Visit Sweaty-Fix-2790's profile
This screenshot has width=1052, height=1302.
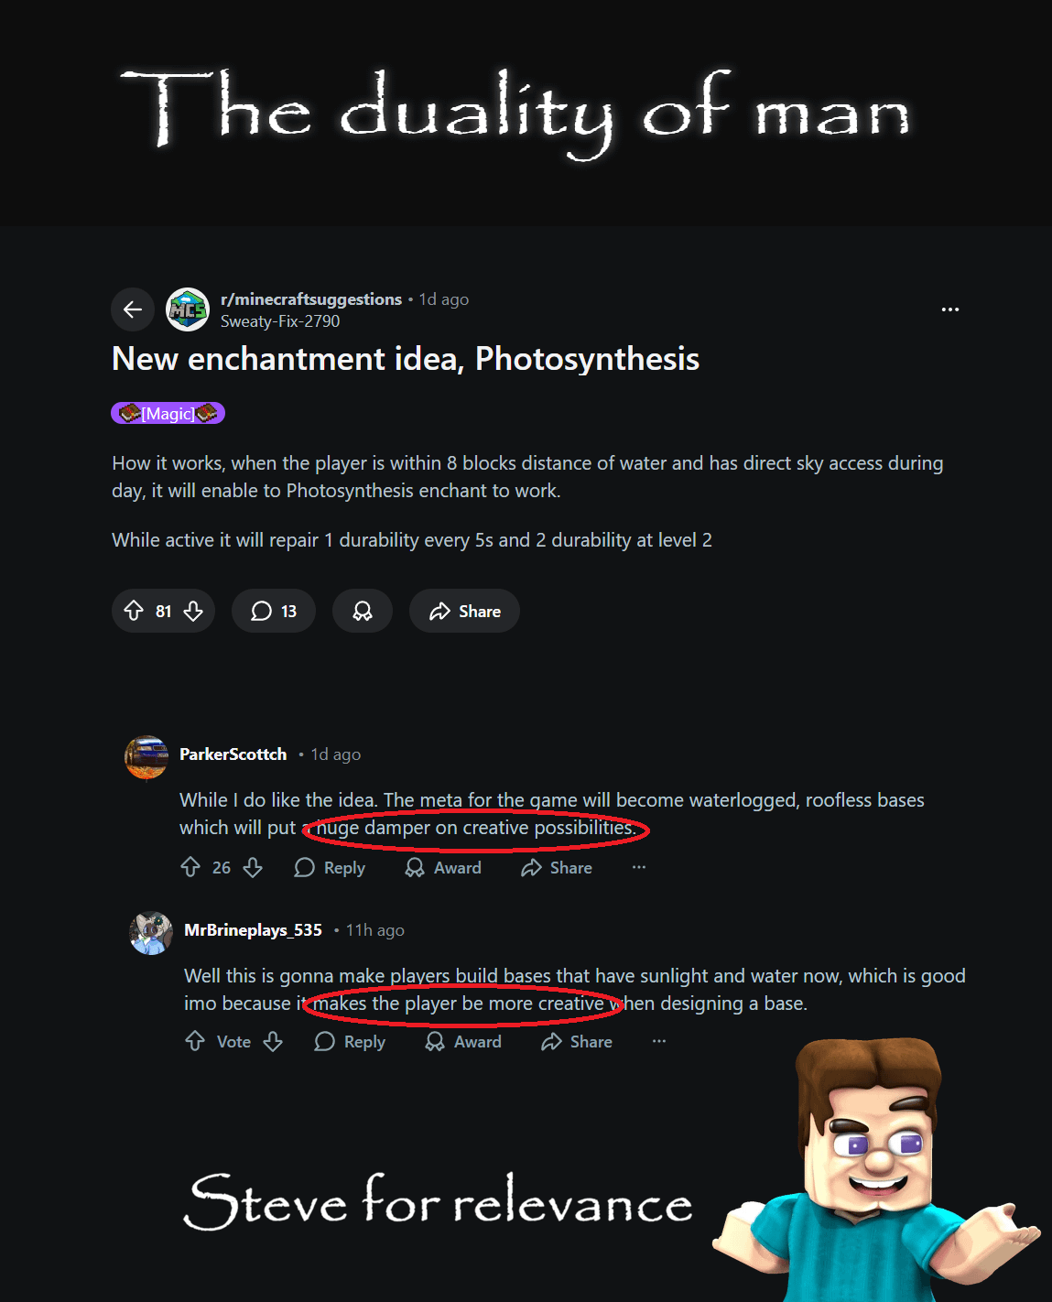280,321
